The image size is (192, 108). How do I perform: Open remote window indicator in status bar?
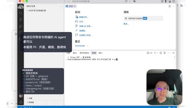[20, 107]
